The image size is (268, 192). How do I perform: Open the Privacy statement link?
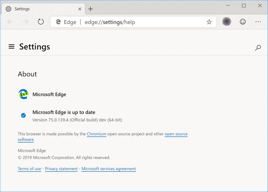coord(61,169)
